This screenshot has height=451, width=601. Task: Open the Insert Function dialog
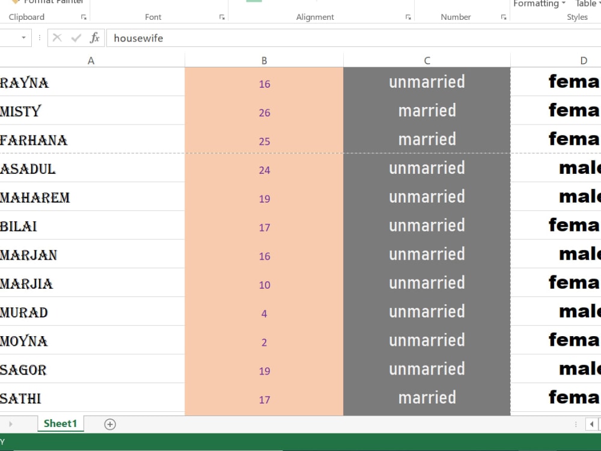94,38
